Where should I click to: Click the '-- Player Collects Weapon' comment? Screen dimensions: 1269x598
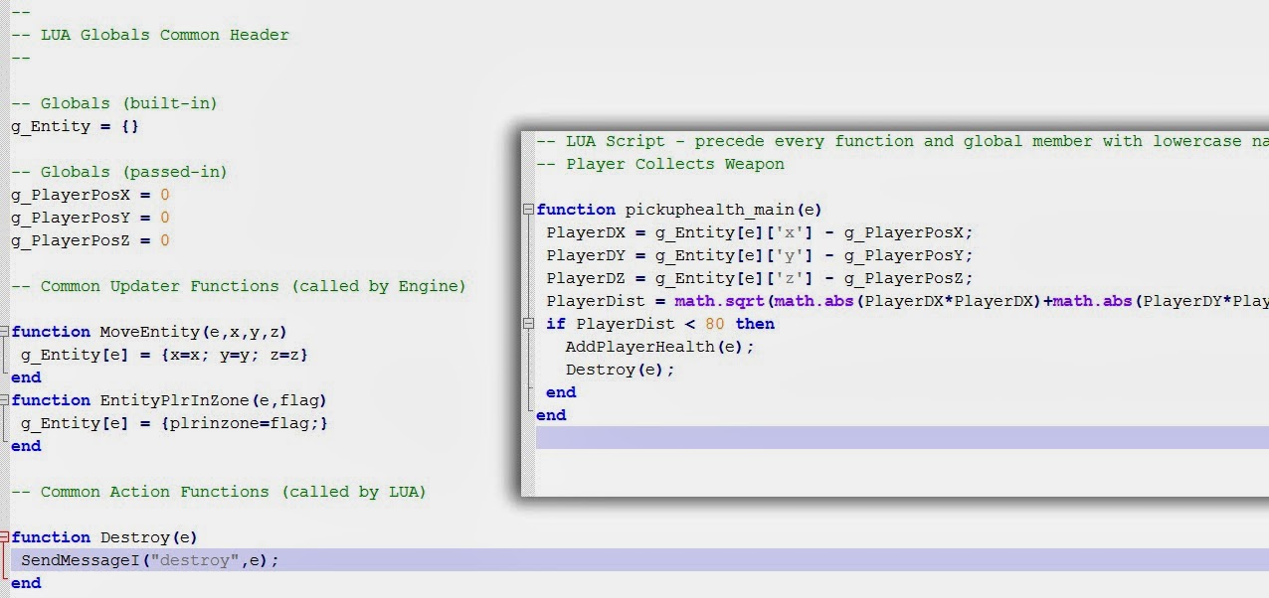[660, 164]
